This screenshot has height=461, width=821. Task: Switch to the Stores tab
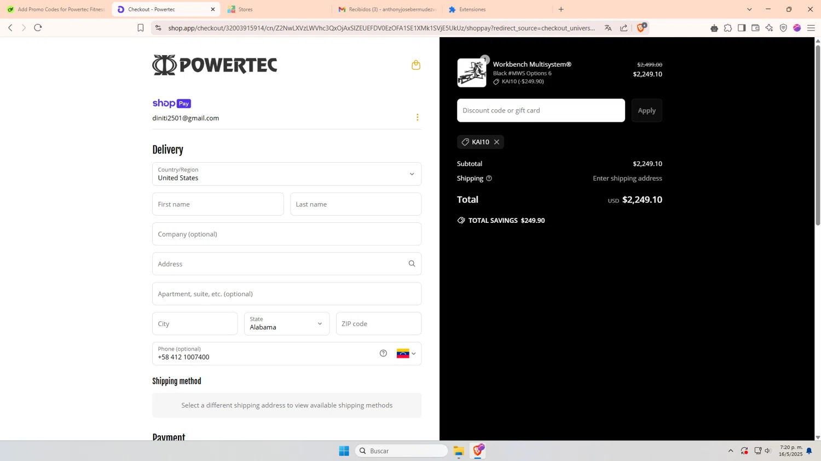click(x=276, y=9)
